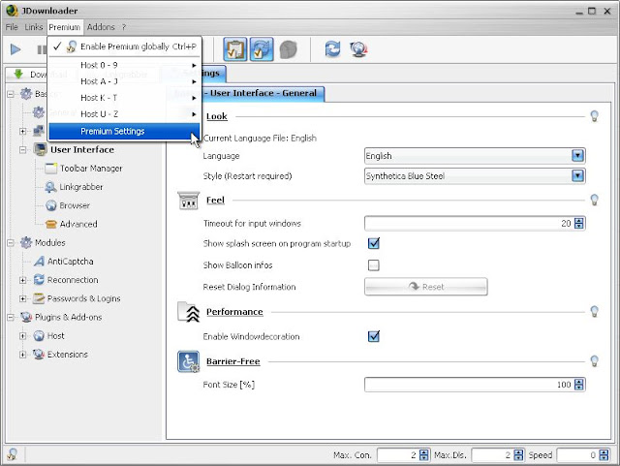The width and height of the screenshot is (620, 466).
Task: Select AntiCaptcha in the tree
Action: point(71,261)
